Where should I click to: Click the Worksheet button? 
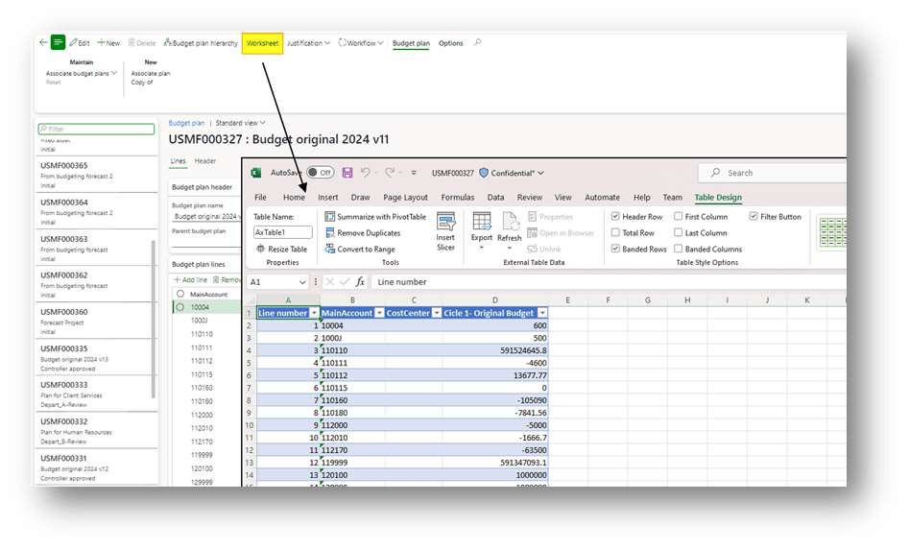point(262,43)
